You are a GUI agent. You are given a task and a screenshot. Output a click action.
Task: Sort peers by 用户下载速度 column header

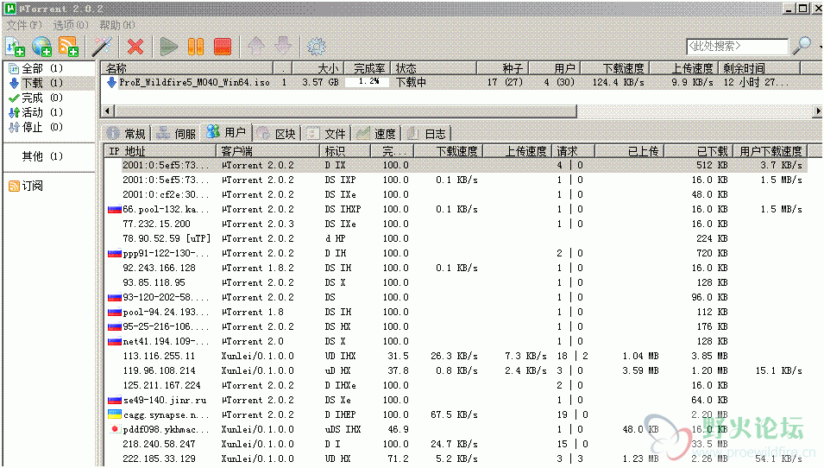(x=771, y=151)
